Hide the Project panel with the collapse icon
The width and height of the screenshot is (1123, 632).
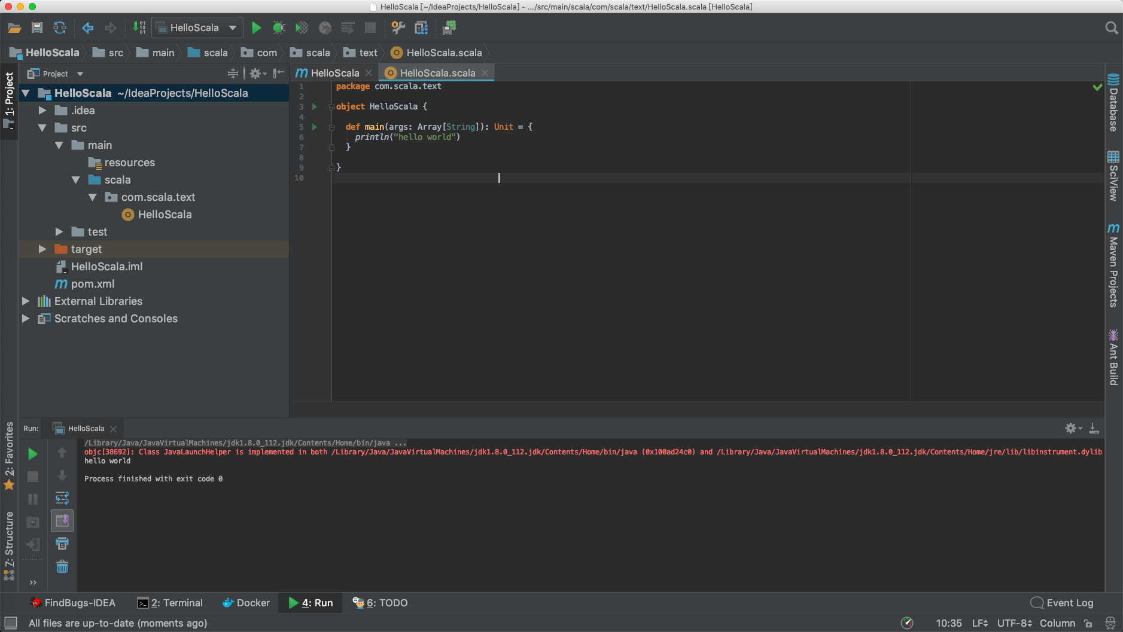[279, 74]
